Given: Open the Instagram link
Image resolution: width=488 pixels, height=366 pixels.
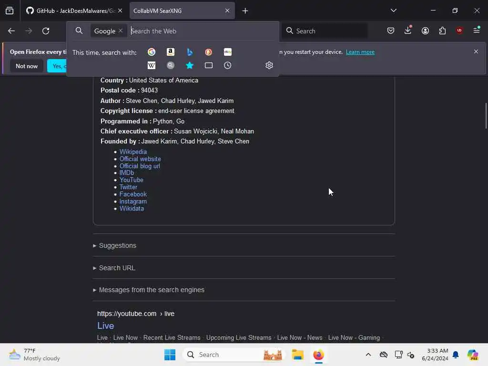Looking at the screenshot, I should coord(133,202).
